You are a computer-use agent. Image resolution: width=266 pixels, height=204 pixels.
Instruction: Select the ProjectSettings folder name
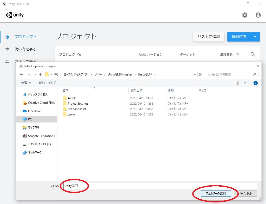click(x=78, y=104)
